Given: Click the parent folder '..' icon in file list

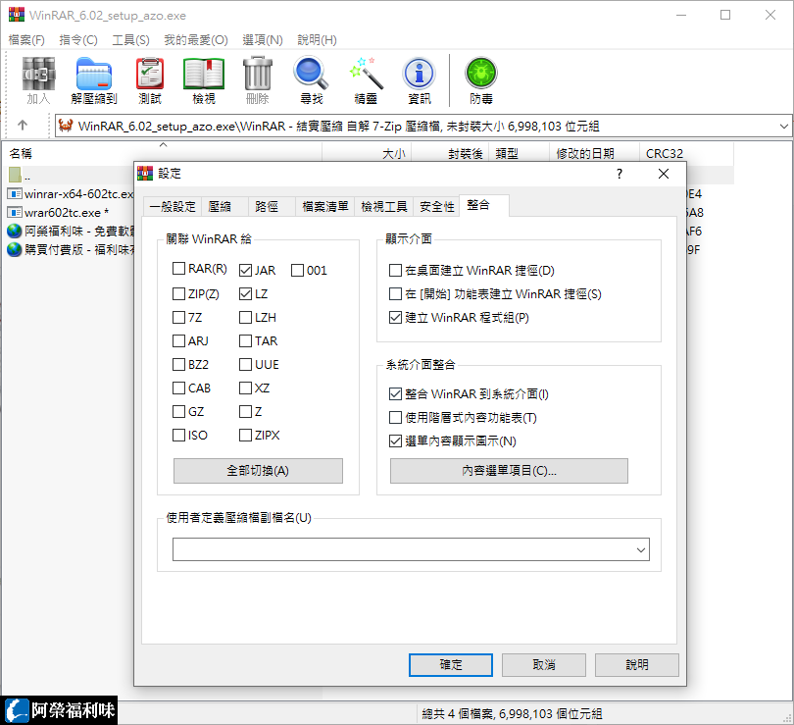Looking at the screenshot, I should (x=15, y=176).
